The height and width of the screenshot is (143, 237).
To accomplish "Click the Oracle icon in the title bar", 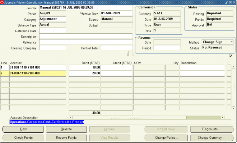I will tap(2, 3).
